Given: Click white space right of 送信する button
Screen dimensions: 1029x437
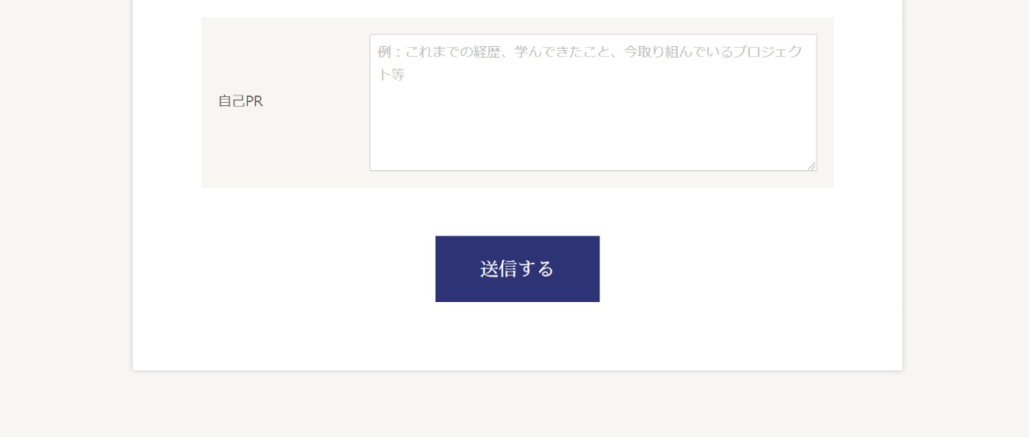Looking at the screenshot, I should tap(750, 269).
